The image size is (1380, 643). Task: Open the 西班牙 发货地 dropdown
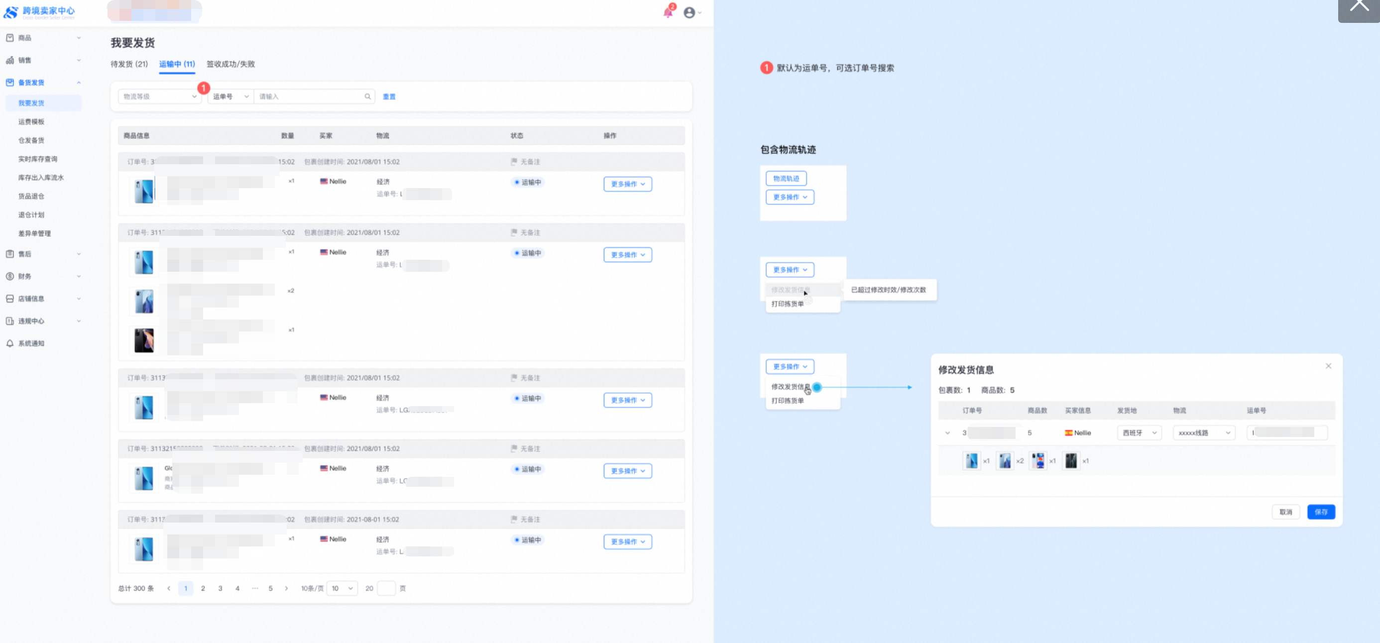coord(1139,432)
